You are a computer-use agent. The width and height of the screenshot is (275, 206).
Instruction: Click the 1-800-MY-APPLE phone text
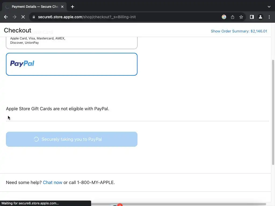pyautogui.click(x=96, y=182)
